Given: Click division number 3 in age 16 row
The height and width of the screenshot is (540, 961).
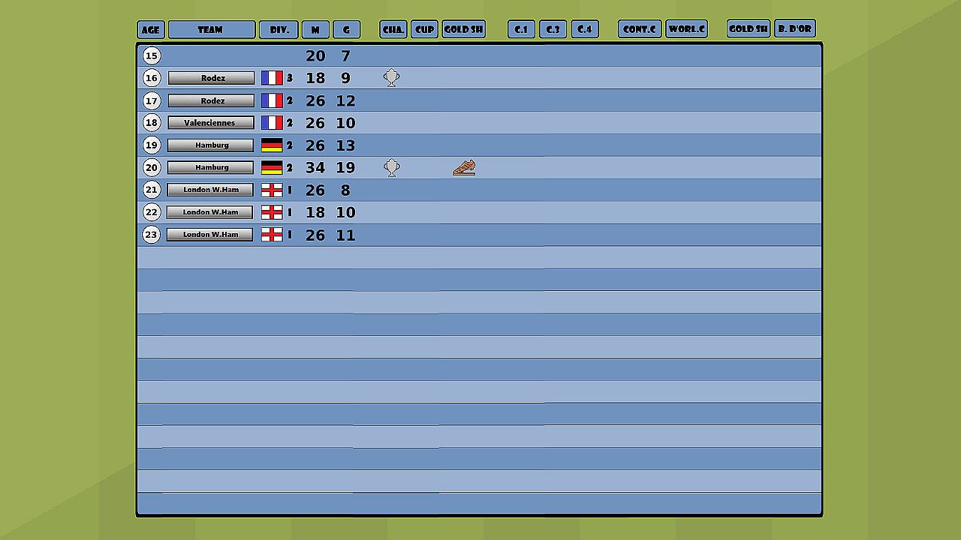Looking at the screenshot, I should coord(290,78).
